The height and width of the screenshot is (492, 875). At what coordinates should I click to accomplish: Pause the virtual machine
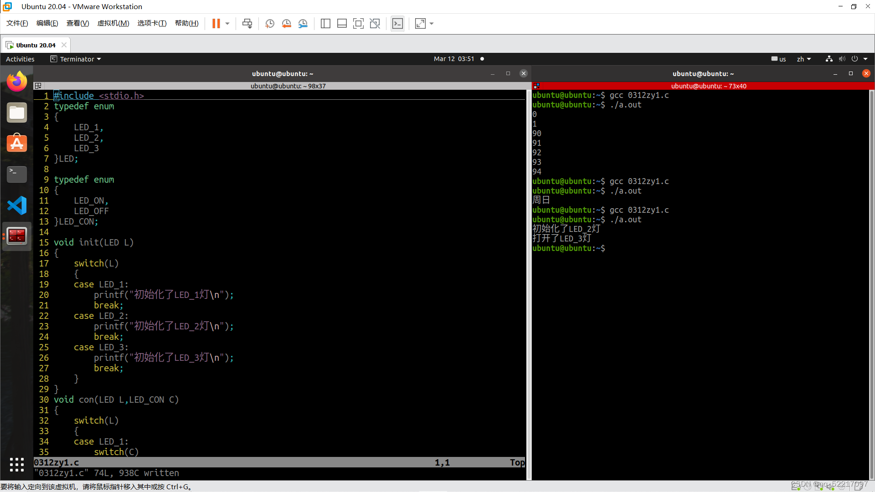216,23
